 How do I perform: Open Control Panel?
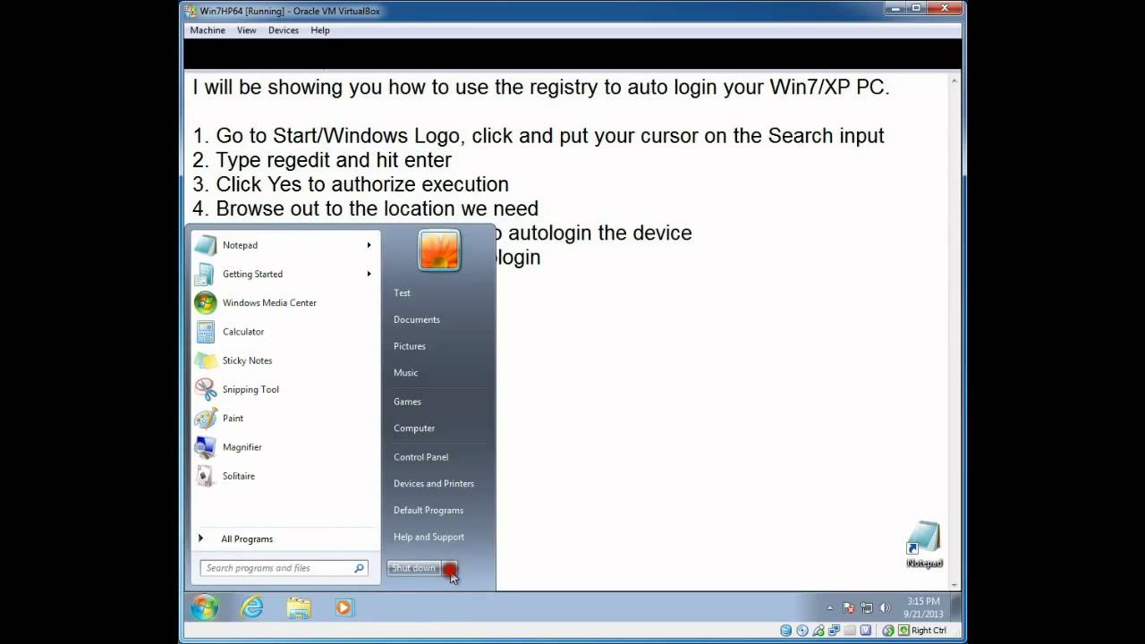(421, 457)
